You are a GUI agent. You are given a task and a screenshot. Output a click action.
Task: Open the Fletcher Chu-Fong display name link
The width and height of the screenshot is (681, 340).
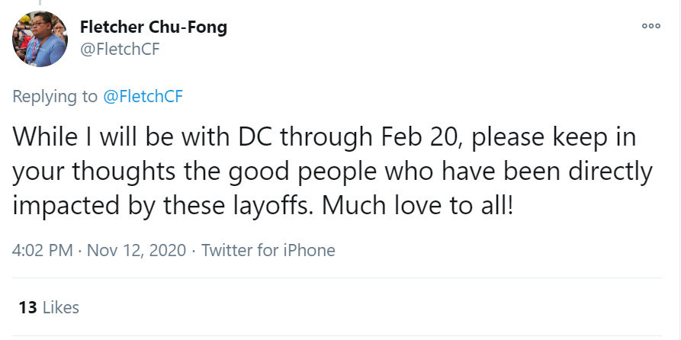(x=153, y=27)
